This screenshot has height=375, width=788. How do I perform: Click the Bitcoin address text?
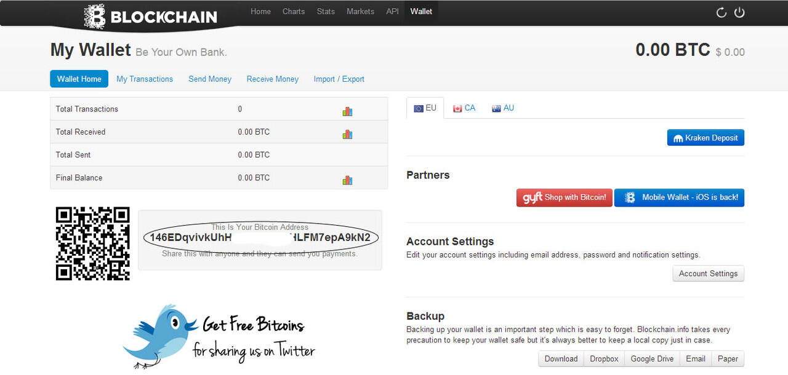[260, 237]
